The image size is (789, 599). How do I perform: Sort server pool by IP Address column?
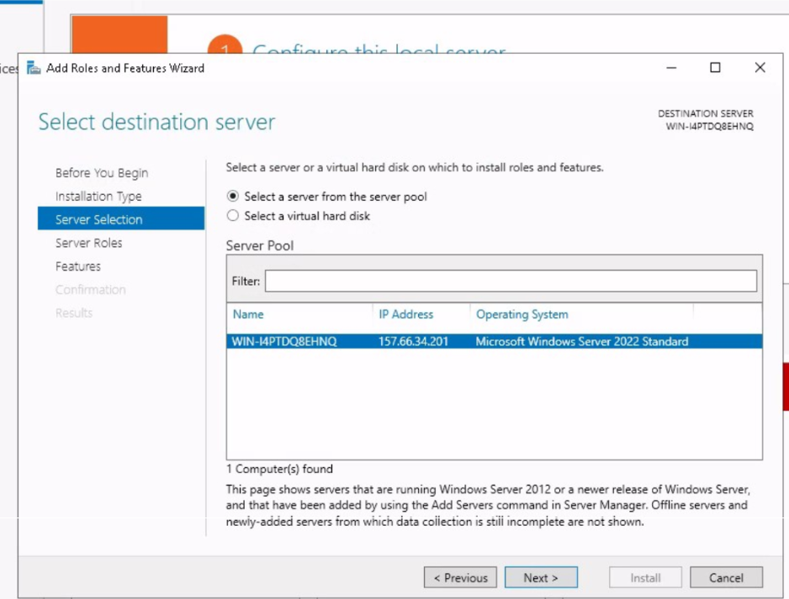point(405,314)
